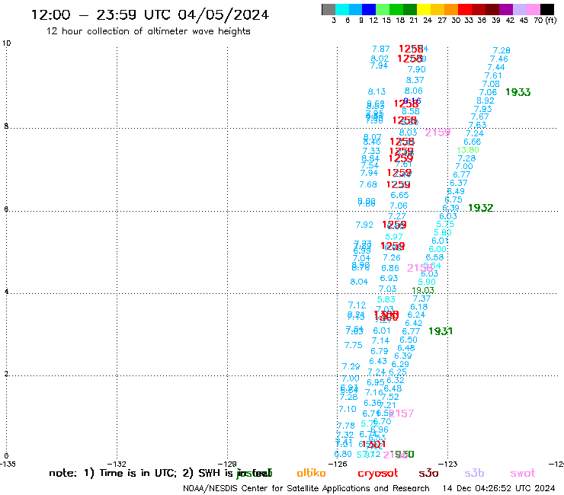Viewport: 564px width, 495px height.
Task: Click the 7.37 wave height value
Action: pyautogui.click(x=421, y=299)
